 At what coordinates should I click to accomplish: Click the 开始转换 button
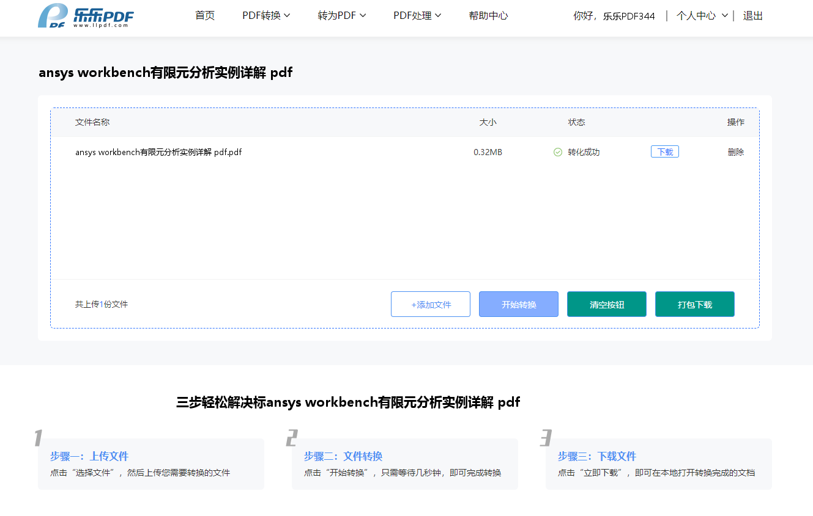pos(519,304)
